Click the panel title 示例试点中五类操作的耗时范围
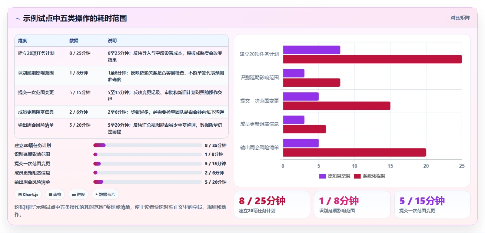Viewport: 485px width, 233px height. [75, 18]
